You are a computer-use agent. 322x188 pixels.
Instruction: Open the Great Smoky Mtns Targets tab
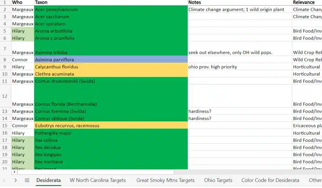[165, 180]
